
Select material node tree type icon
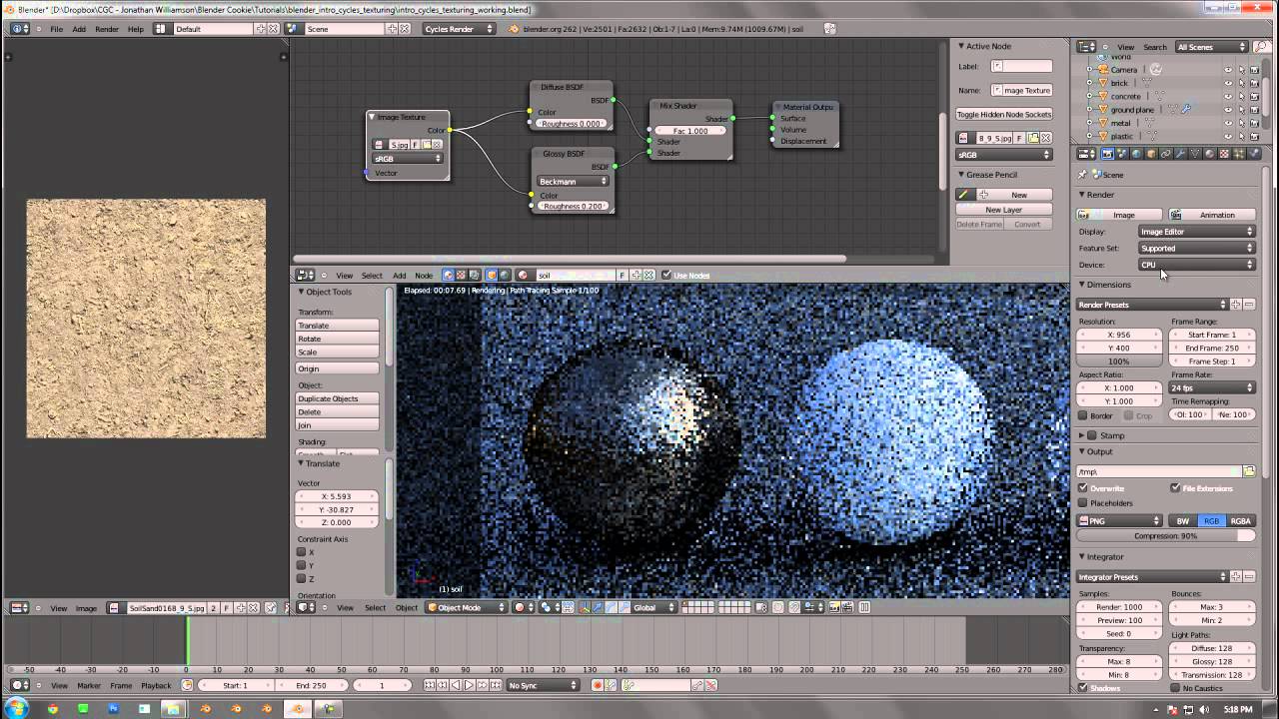[449, 275]
